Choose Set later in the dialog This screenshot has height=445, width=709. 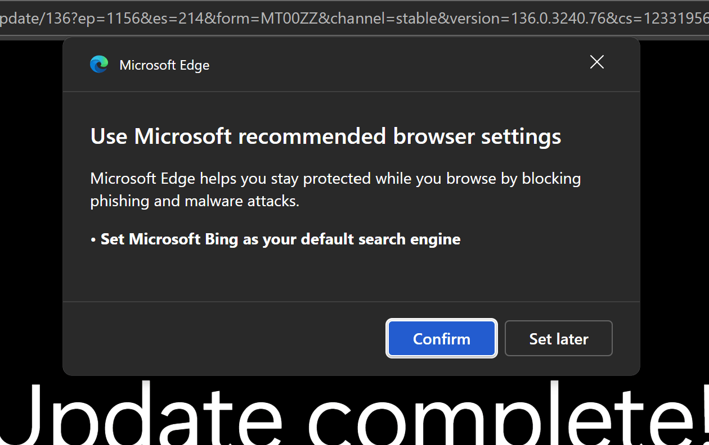click(x=559, y=338)
